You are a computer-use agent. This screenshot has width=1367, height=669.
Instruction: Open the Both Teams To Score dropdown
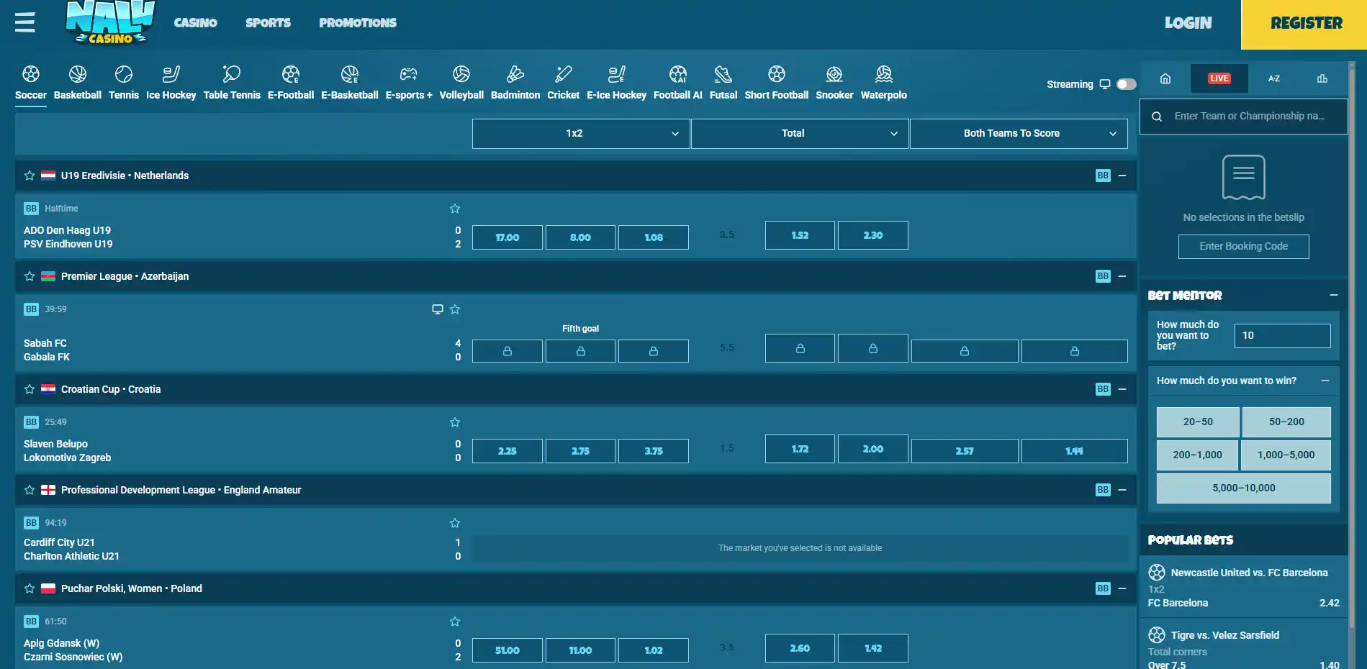click(1019, 134)
